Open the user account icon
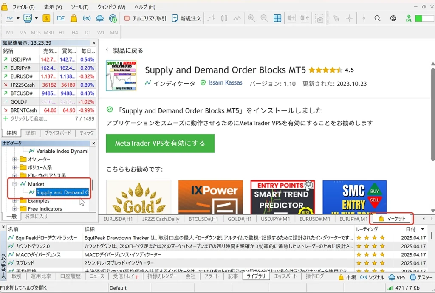The height and width of the screenshot is (293, 435). 393,18
